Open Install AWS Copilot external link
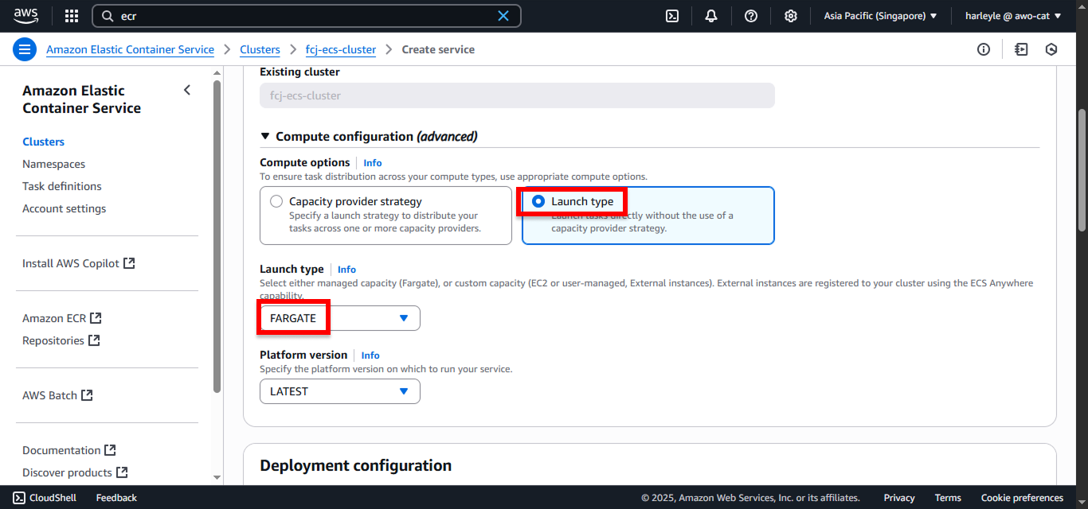Screen dimensions: 1088x509 [x=79, y=263]
